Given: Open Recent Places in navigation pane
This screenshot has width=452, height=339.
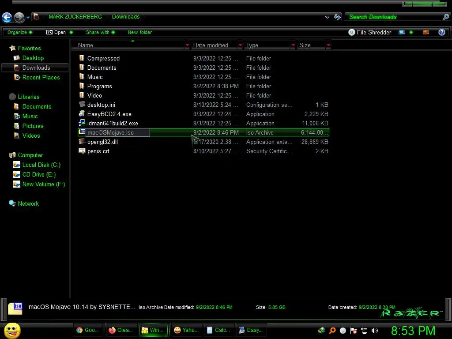Looking at the screenshot, I should click(41, 77).
